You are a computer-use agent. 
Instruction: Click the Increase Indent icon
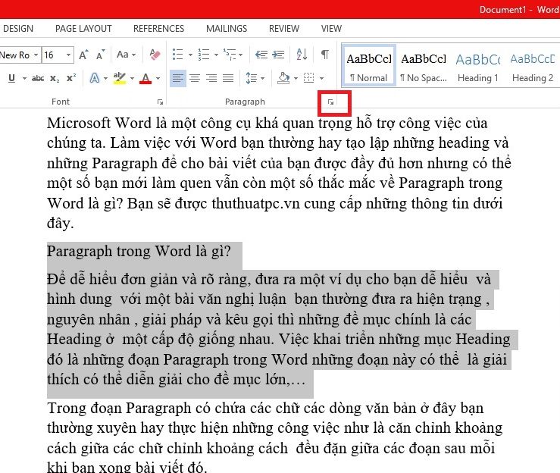(x=278, y=55)
